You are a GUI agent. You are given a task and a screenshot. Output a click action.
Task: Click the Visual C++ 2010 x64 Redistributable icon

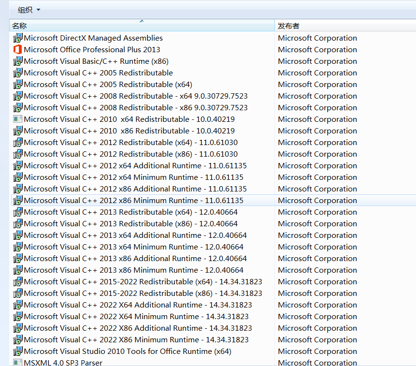pyautogui.click(x=17, y=119)
